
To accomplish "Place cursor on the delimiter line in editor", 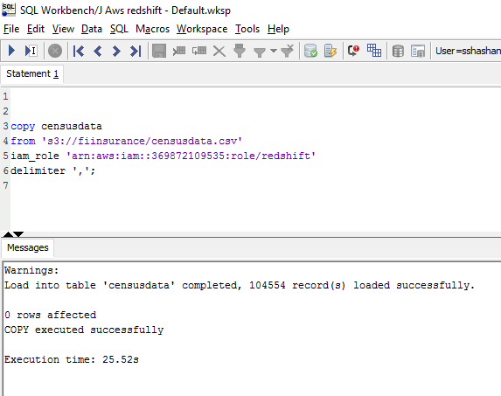I will [52, 170].
